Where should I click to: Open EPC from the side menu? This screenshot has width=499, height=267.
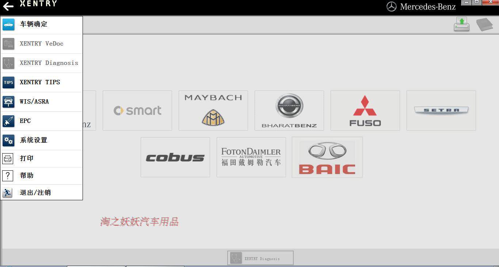coord(42,121)
